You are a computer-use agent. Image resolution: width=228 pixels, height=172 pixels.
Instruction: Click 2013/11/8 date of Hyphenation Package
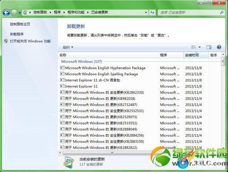(193, 68)
